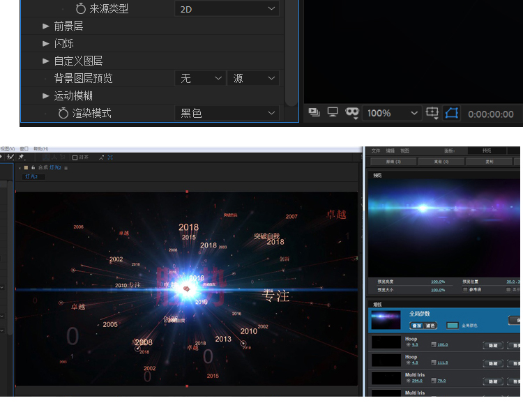Open the 100% magnification dropdown
This screenshot has width=523, height=412.
(x=392, y=114)
